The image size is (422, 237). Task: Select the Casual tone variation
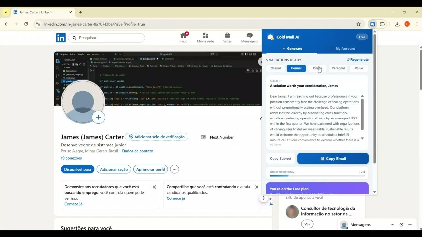[x=276, y=68]
